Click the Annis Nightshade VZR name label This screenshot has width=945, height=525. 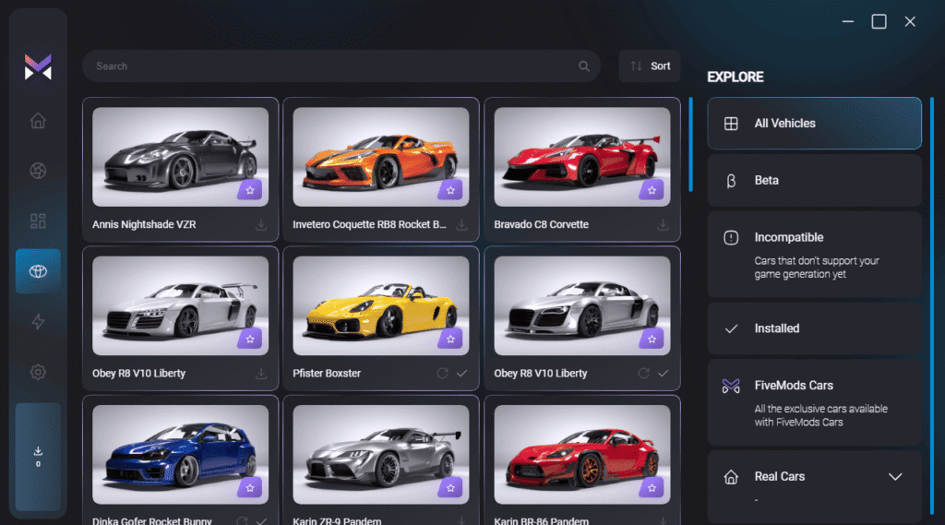click(144, 225)
